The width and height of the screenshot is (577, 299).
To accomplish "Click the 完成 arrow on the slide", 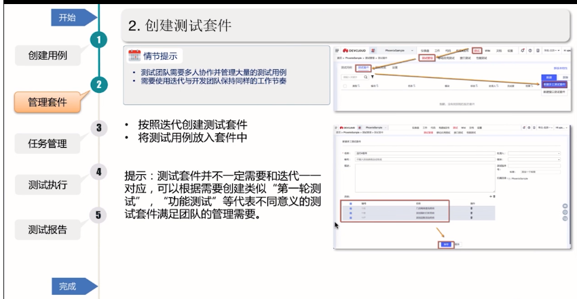I will coord(73,286).
